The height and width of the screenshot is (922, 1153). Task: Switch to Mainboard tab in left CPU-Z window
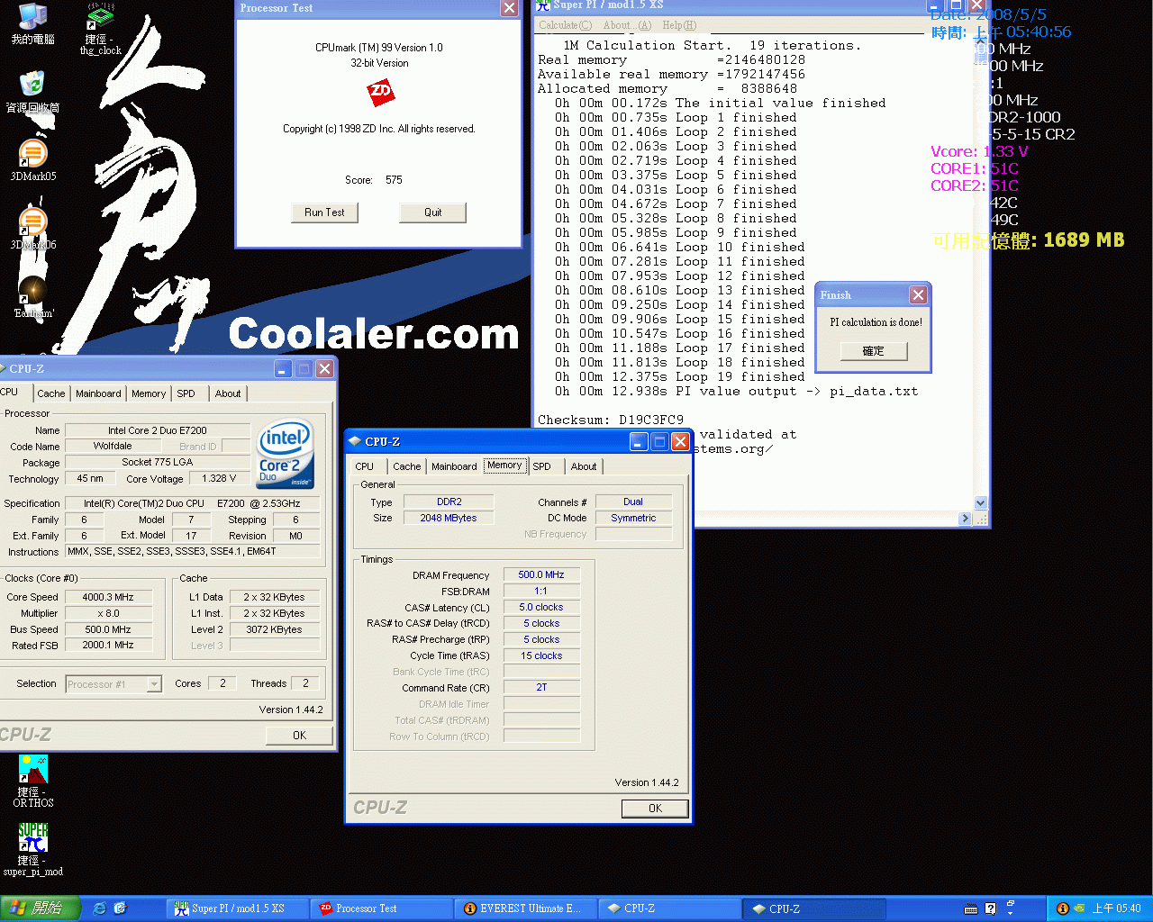[x=98, y=393]
